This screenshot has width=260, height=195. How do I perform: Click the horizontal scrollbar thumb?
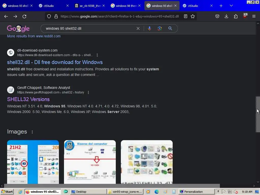[x=112, y=186]
